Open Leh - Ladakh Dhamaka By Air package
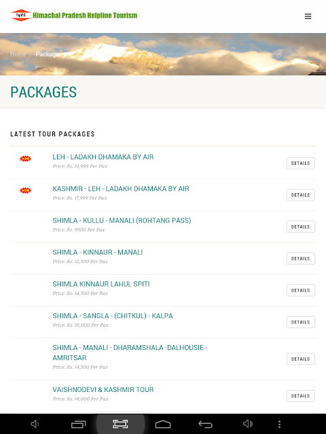The height and width of the screenshot is (434, 326). pos(103,157)
